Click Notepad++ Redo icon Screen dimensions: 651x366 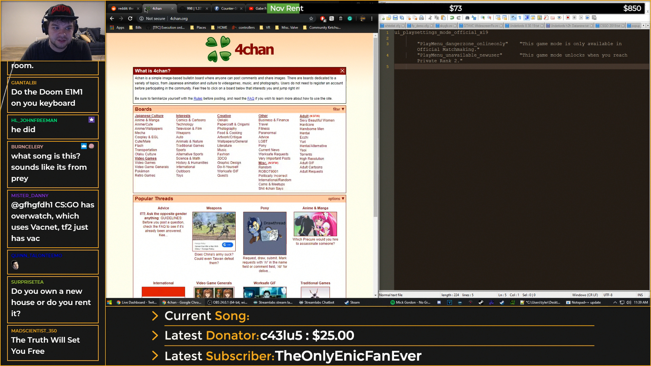tap(459, 18)
